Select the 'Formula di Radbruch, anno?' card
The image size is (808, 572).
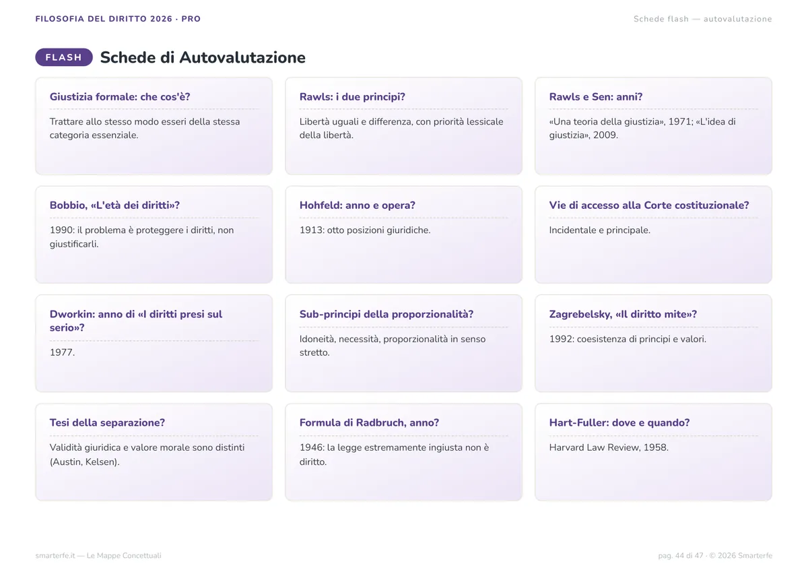[403, 452]
